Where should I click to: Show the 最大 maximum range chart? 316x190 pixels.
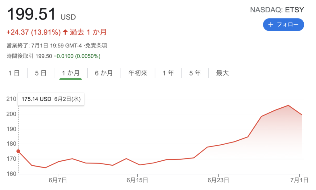pos(222,73)
